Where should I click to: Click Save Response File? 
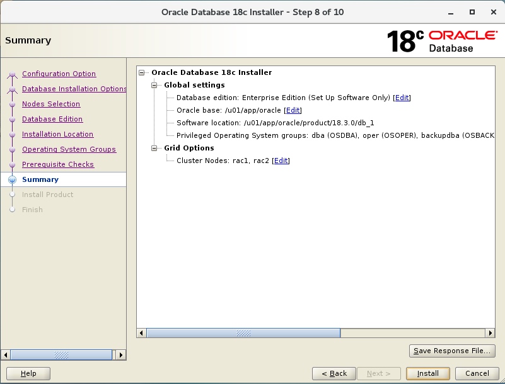point(452,351)
